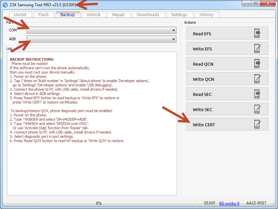
Task: Click the 'Phone must be rooted!' log line
Action: 30,64
